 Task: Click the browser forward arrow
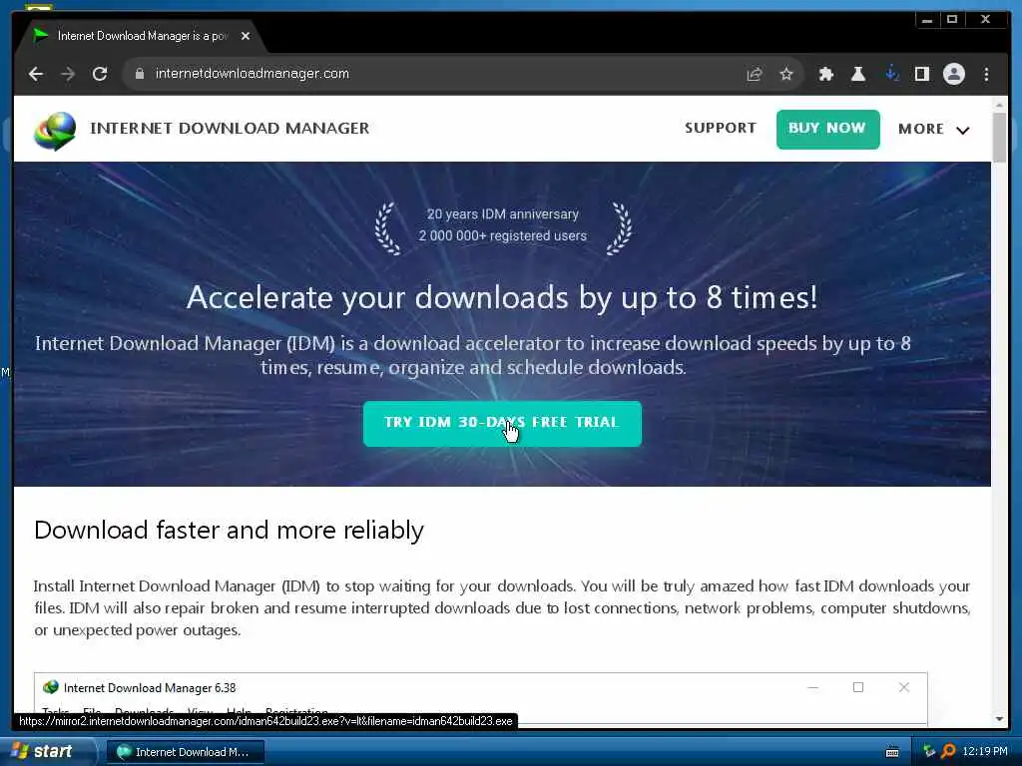point(68,74)
